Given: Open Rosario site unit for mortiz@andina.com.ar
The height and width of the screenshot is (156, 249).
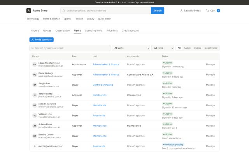Looking at the screenshot, I should pyautogui.click(x=99, y=146).
